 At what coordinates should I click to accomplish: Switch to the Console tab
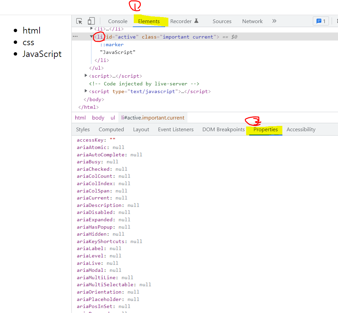118,21
